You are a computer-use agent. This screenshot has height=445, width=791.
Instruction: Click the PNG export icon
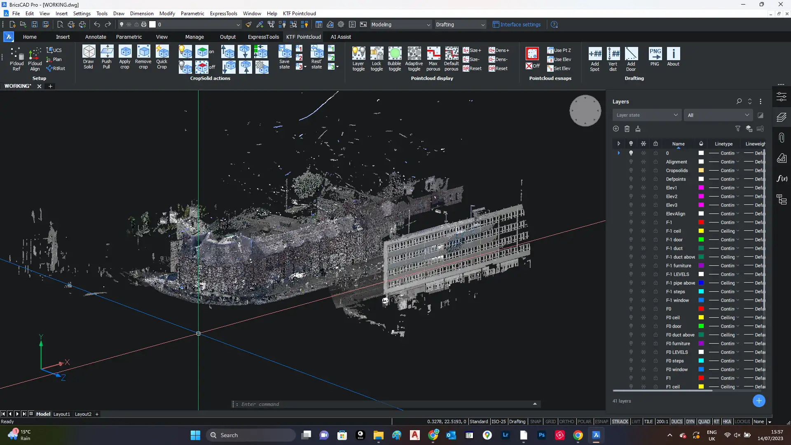(655, 54)
